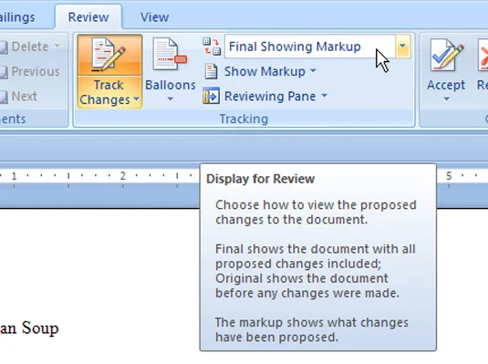Click the Accept change icon
Viewport: 488px width, 364px height.
446,55
